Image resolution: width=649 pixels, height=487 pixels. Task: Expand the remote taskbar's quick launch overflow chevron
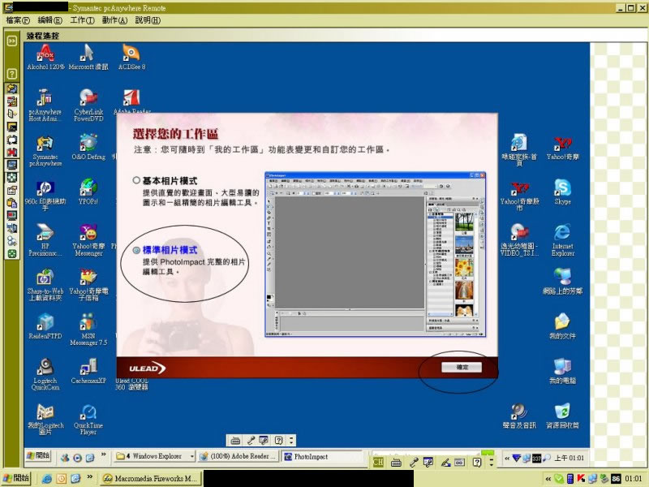click(104, 455)
